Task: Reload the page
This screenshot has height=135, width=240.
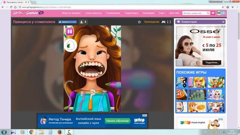Action: tap(11, 7)
